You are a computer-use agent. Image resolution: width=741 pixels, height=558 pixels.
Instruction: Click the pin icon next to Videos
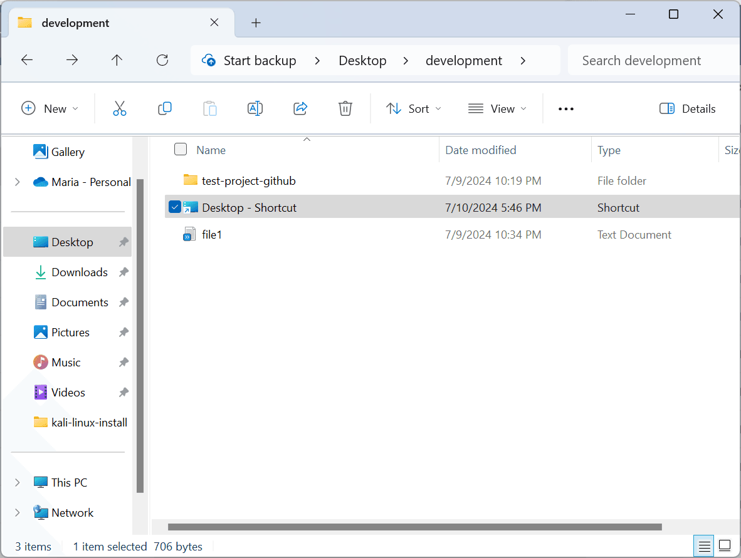pyautogui.click(x=124, y=392)
